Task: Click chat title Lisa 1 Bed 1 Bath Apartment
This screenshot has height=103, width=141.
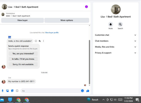Action: coord(23,7)
